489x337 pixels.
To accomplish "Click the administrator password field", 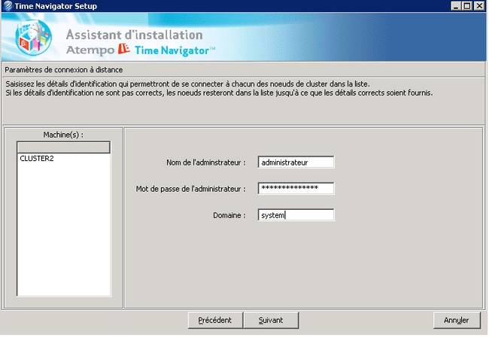I will click(296, 188).
